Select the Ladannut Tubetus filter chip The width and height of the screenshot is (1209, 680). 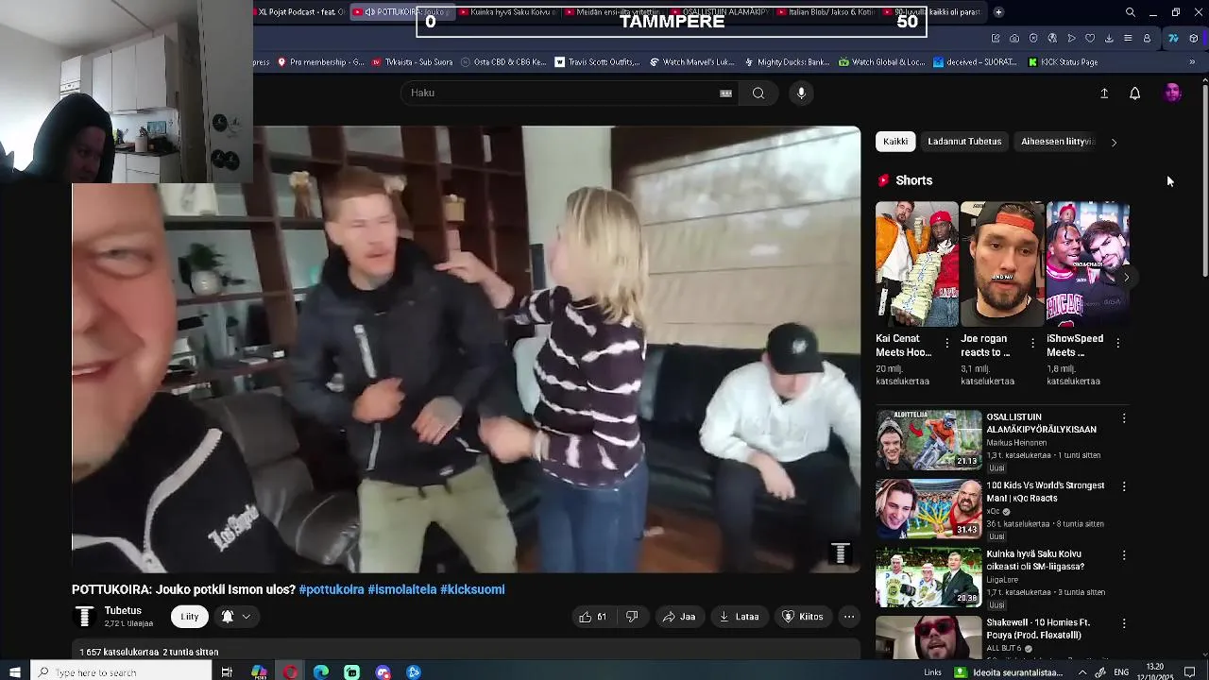point(964,142)
